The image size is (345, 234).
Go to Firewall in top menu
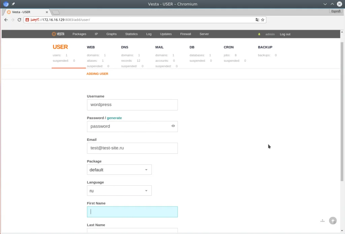(185, 34)
